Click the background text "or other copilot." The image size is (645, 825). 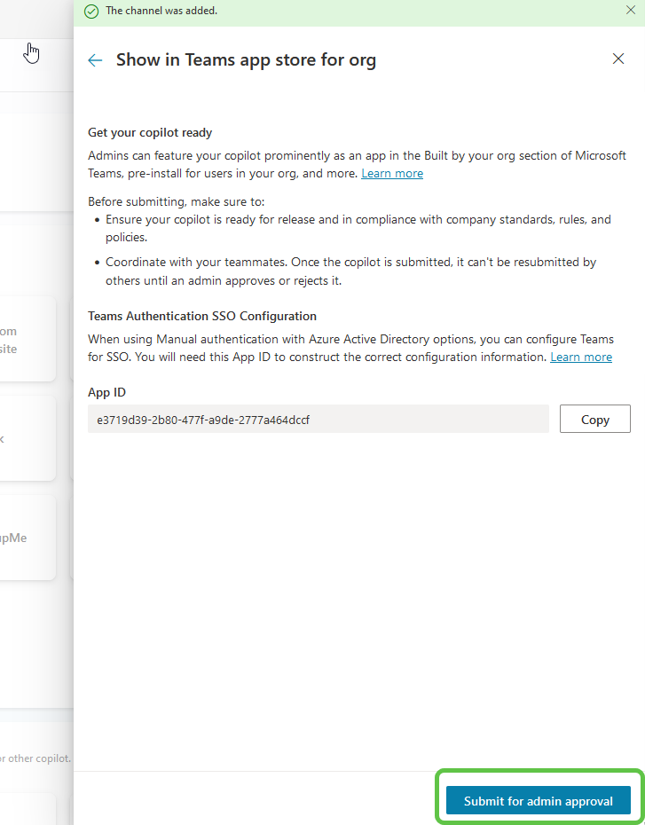pyautogui.click(x=35, y=758)
